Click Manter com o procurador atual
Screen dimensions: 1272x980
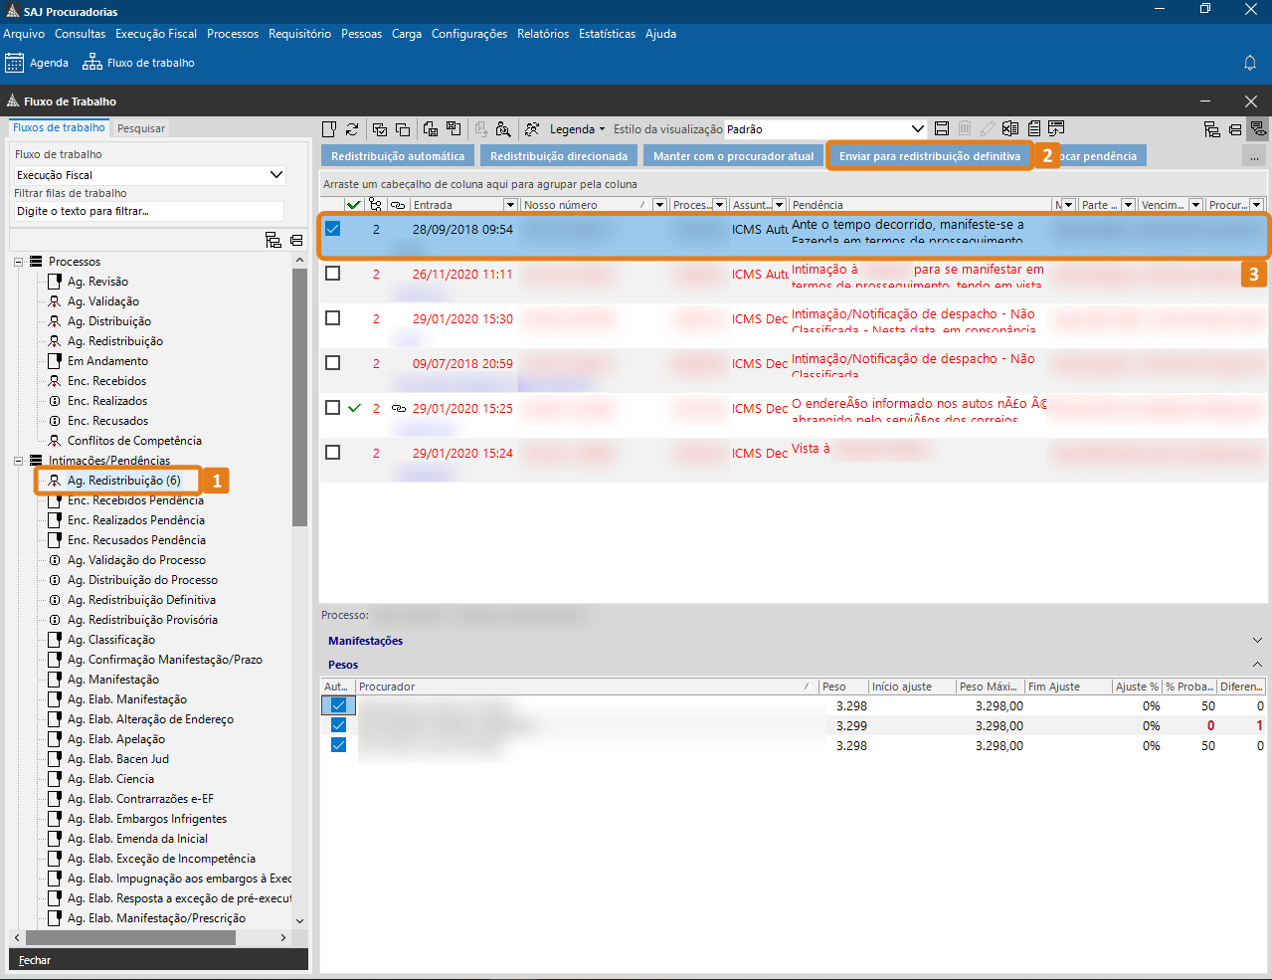point(733,156)
